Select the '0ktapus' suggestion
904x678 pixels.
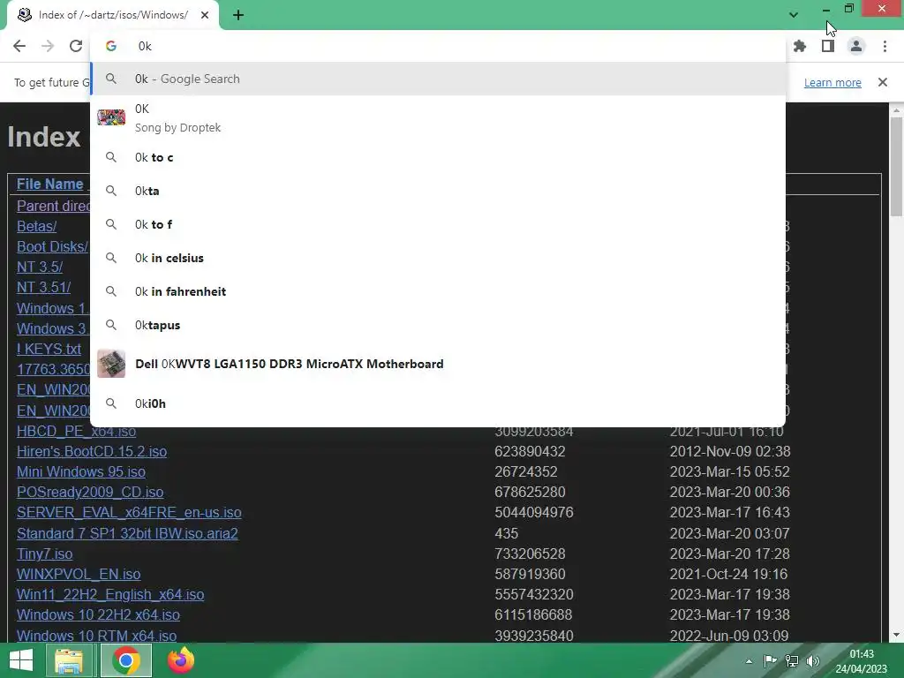pyautogui.click(x=438, y=325)
